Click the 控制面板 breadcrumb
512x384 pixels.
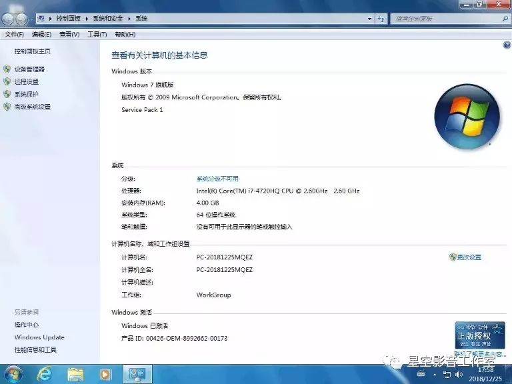[68, 19]
